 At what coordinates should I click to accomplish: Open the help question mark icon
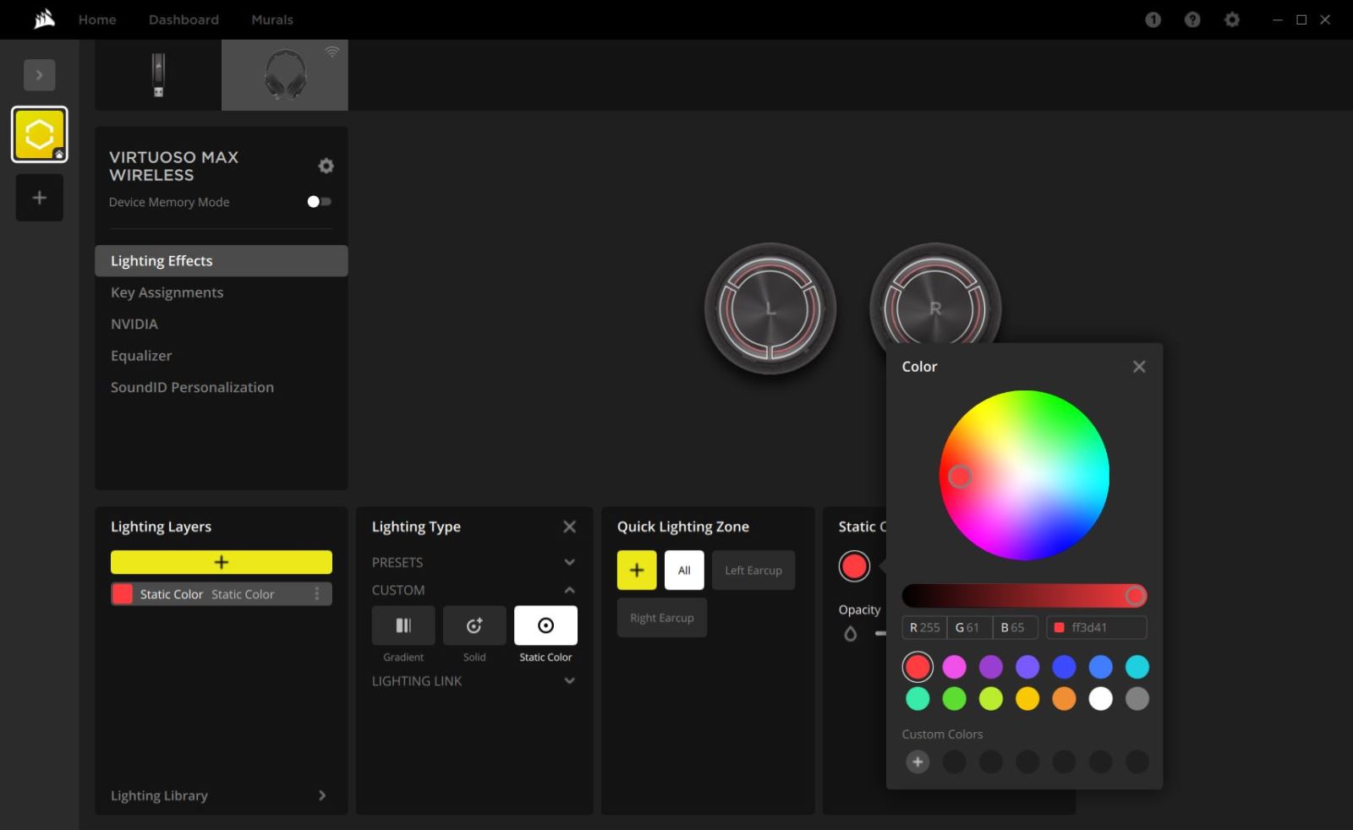click(x=1192, y=19)
